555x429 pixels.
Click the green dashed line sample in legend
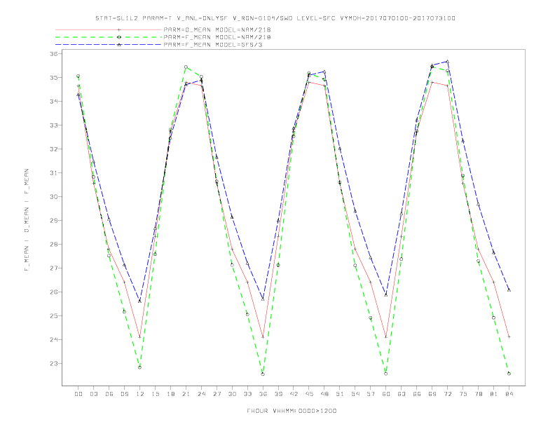coord(109,37)
